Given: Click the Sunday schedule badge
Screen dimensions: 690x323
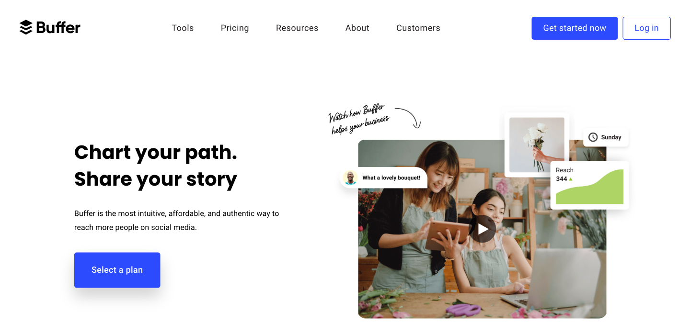Looking at the screenshot, I should coord(606,137).
